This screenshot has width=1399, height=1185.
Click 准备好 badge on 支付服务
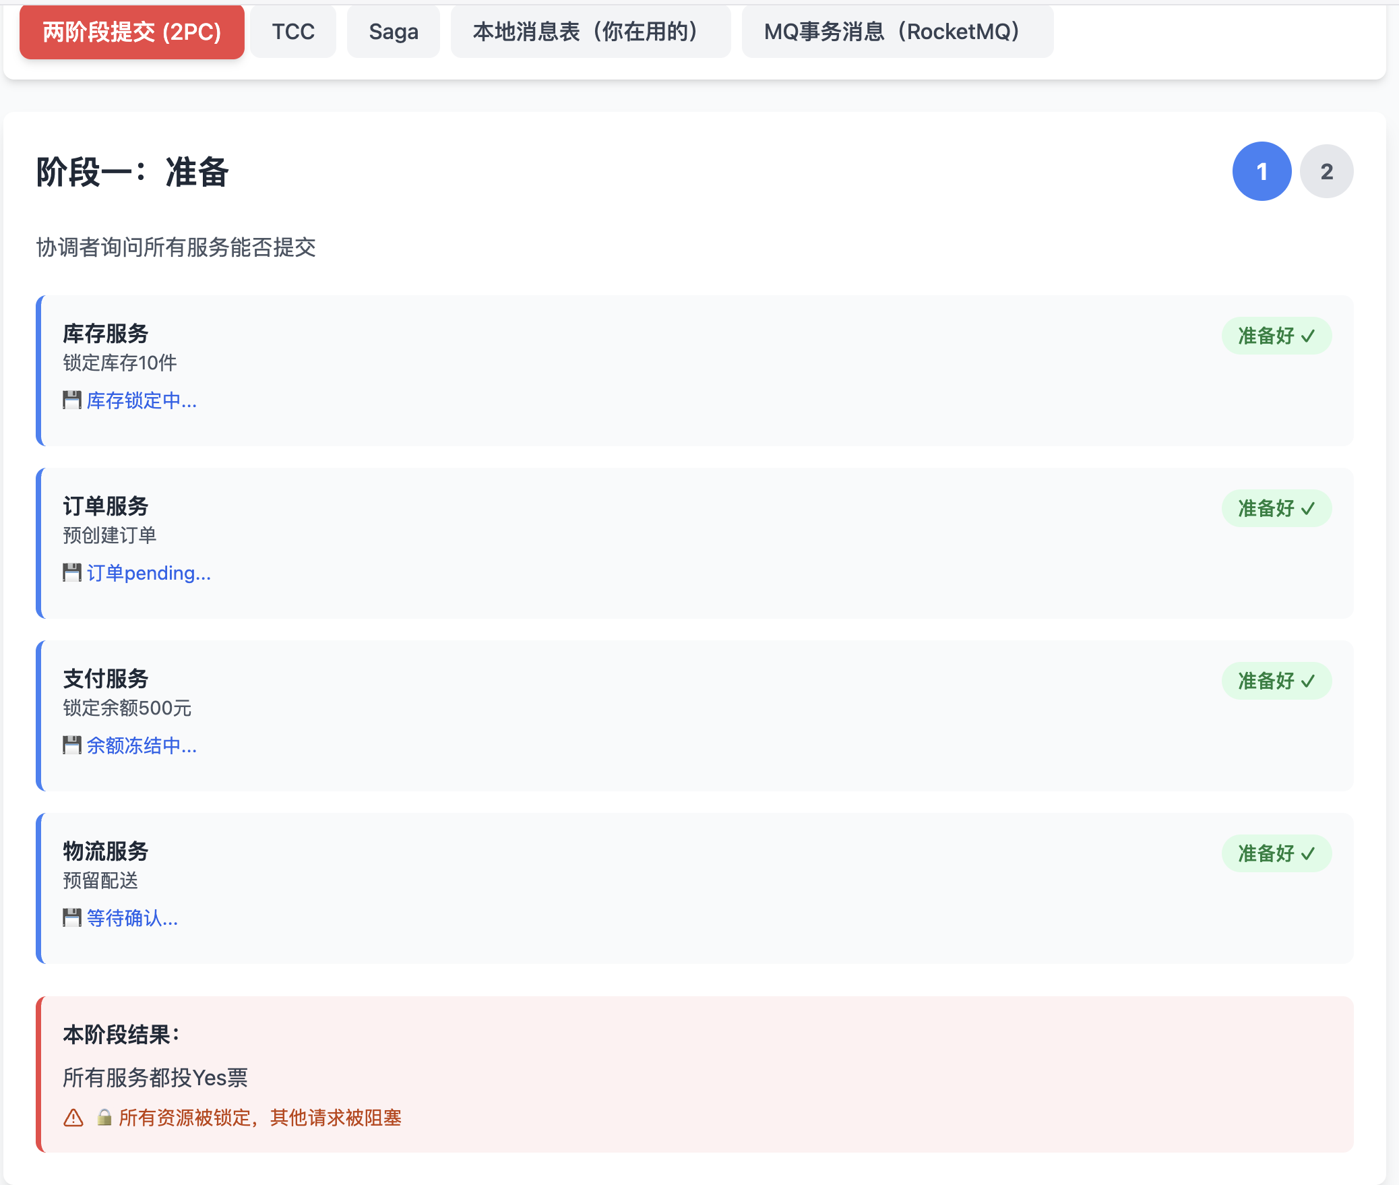coord(1276,681)
